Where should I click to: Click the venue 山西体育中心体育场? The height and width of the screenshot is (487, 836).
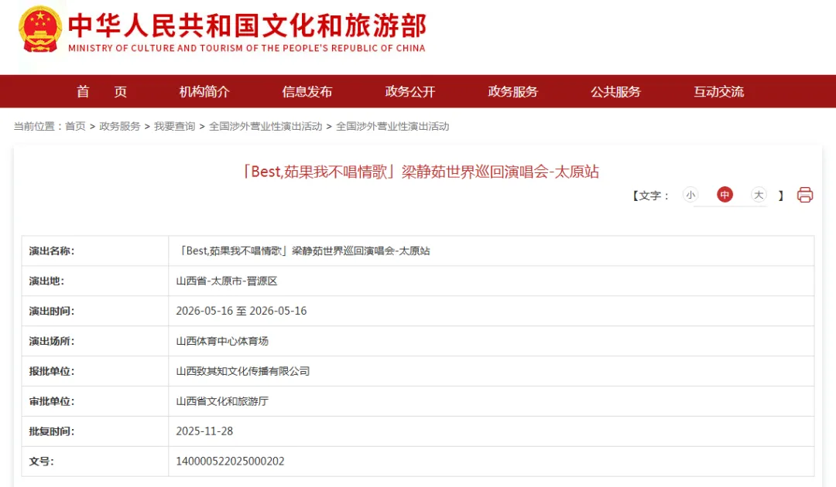click(x=222, y=341)
